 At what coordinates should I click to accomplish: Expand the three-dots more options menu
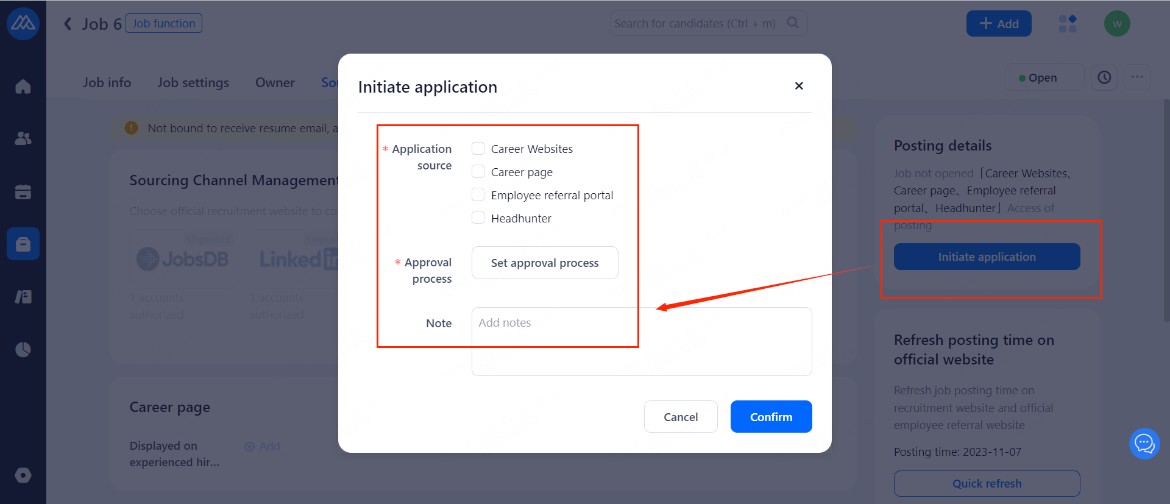1137,77
